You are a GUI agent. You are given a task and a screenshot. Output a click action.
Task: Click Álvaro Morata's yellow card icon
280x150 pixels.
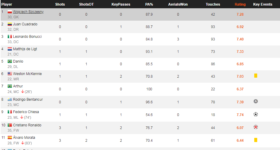[x=256, y=140]
